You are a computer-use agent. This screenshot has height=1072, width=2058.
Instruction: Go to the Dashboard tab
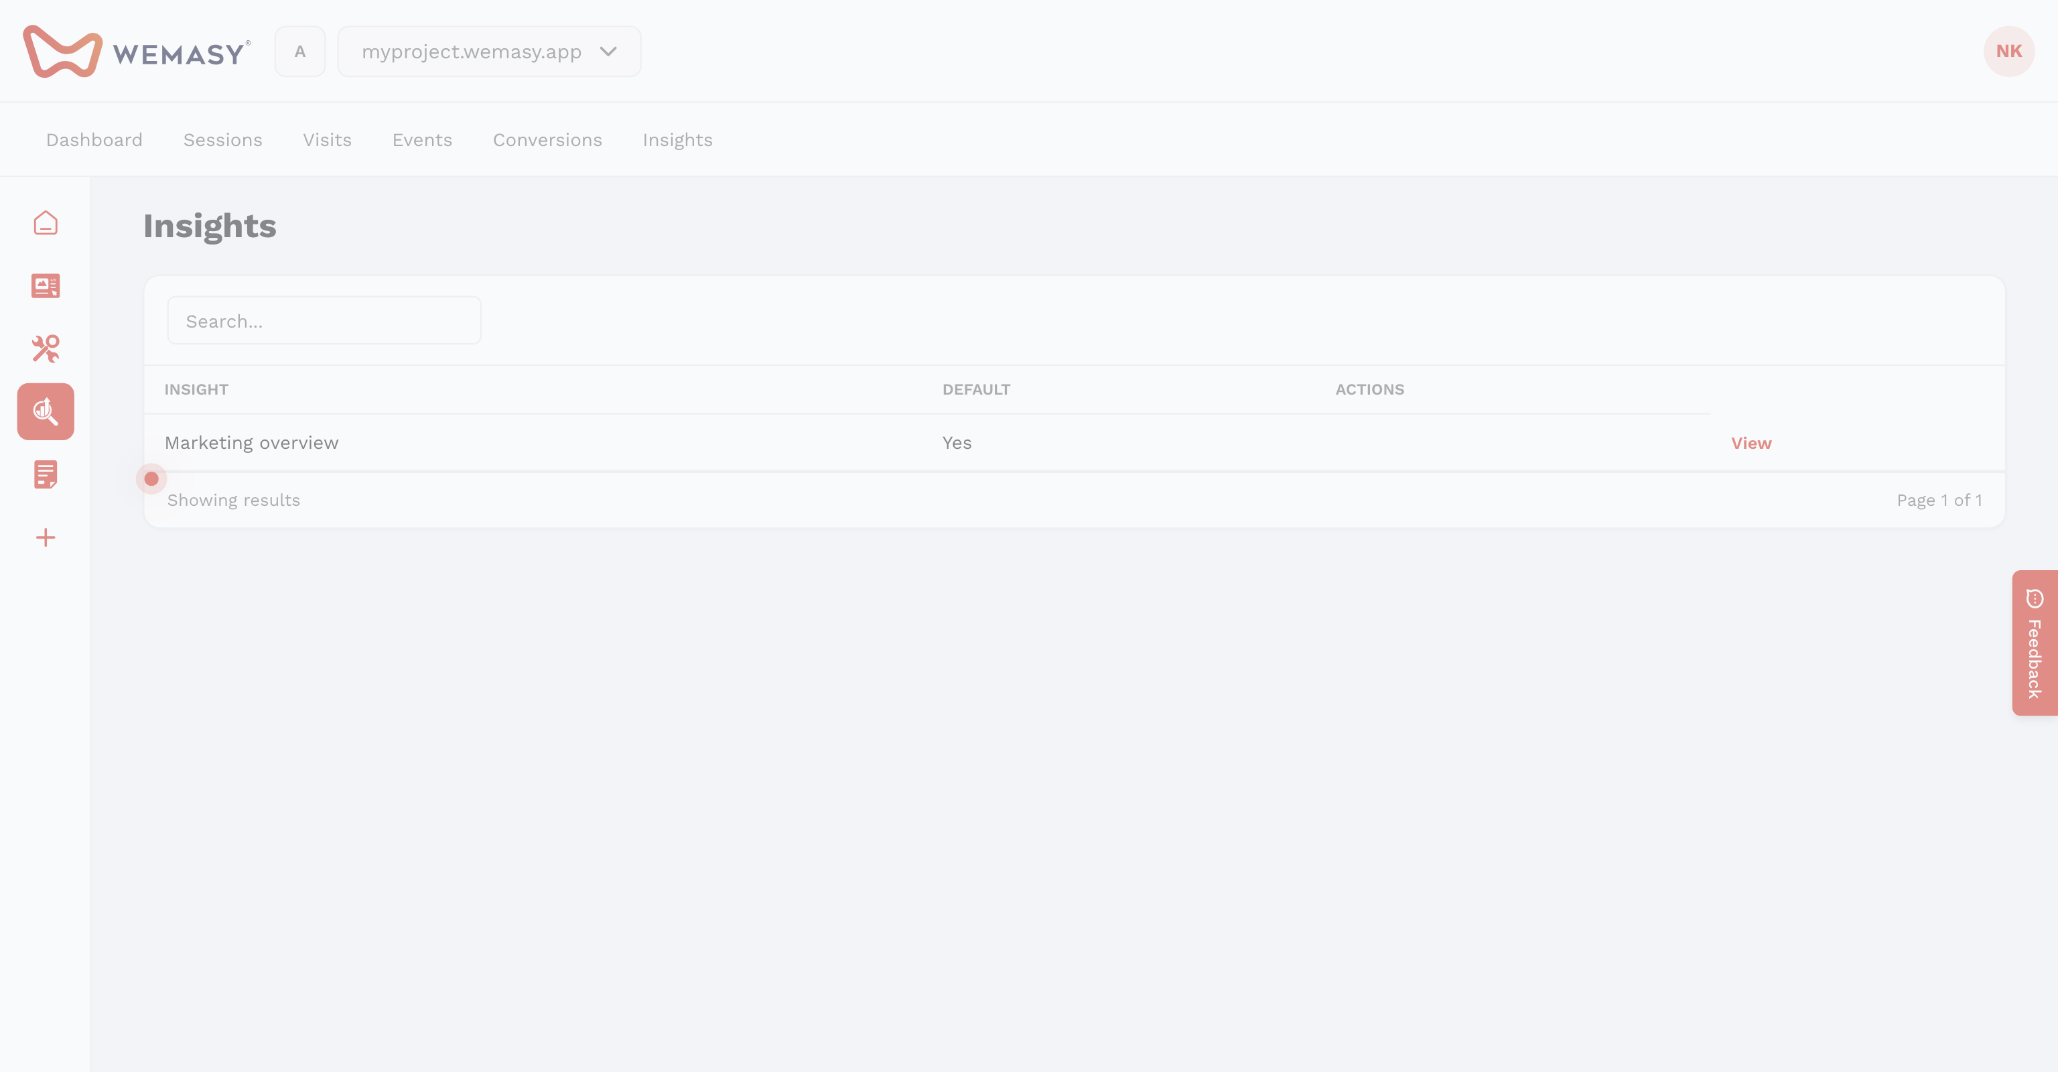94,140
